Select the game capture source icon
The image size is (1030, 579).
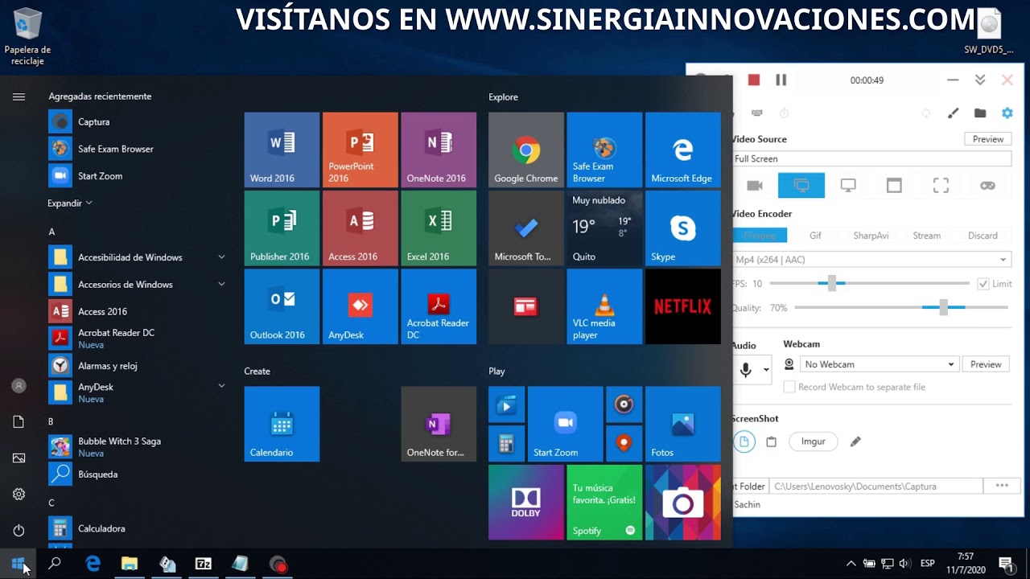click(987, 185)
